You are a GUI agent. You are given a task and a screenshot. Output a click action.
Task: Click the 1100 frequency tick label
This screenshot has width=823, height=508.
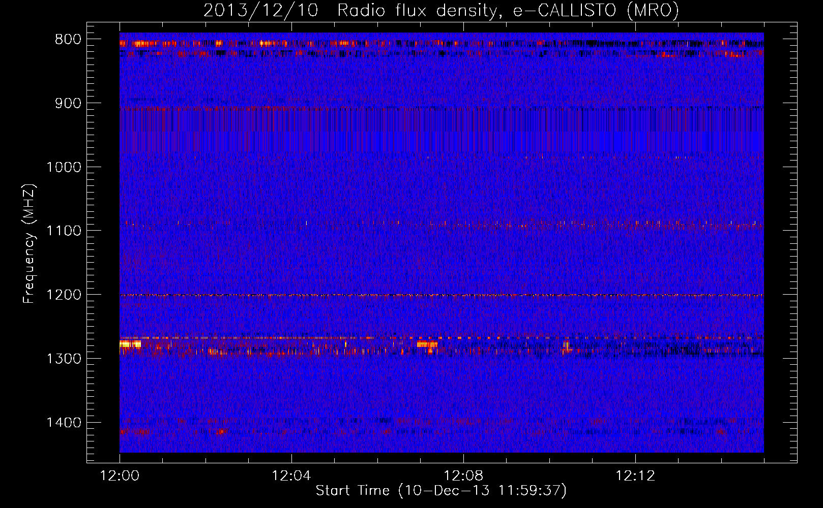tap(64, 231)
